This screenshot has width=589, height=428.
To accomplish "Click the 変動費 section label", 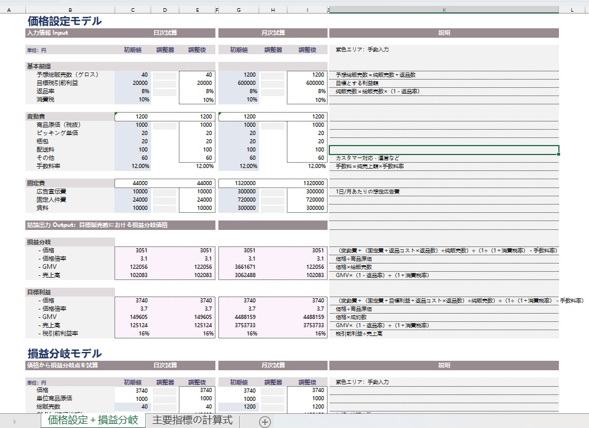I will coord(70,117).
